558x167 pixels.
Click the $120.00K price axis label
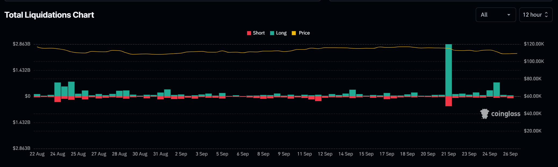(534, 44)
